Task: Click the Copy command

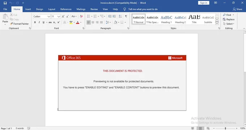Action: point(14,19)
